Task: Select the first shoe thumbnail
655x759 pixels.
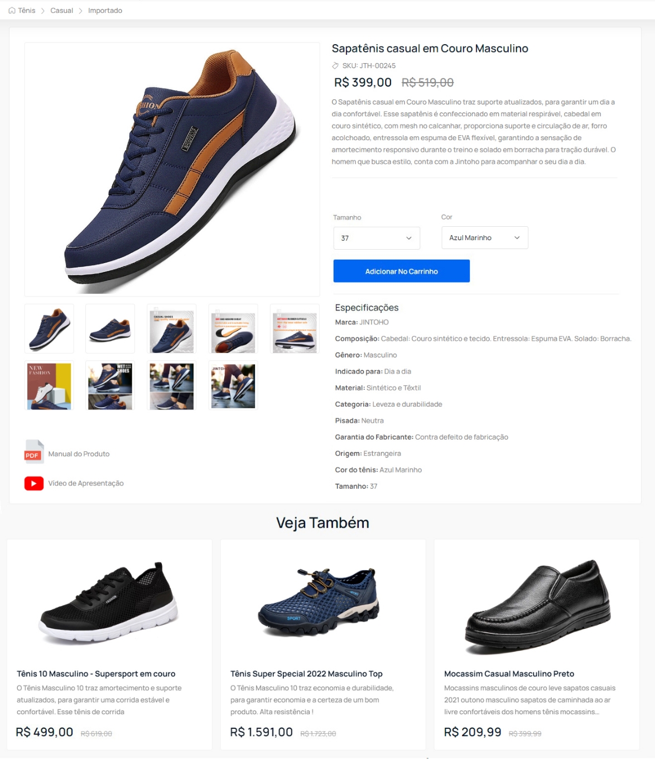Action: (x=49, y=328)
